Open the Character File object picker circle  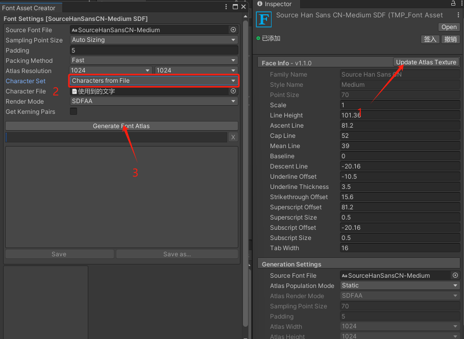click(x=233, y=91)
